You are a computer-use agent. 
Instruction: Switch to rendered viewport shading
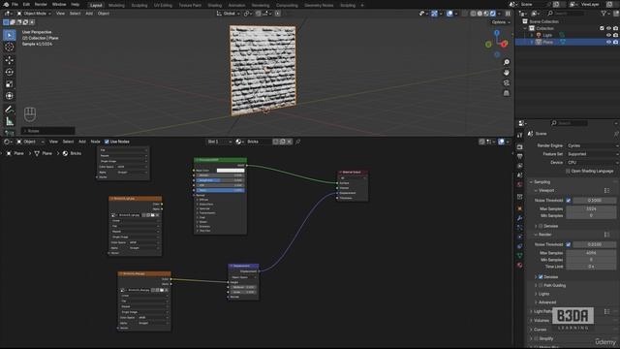click(493, 14)
